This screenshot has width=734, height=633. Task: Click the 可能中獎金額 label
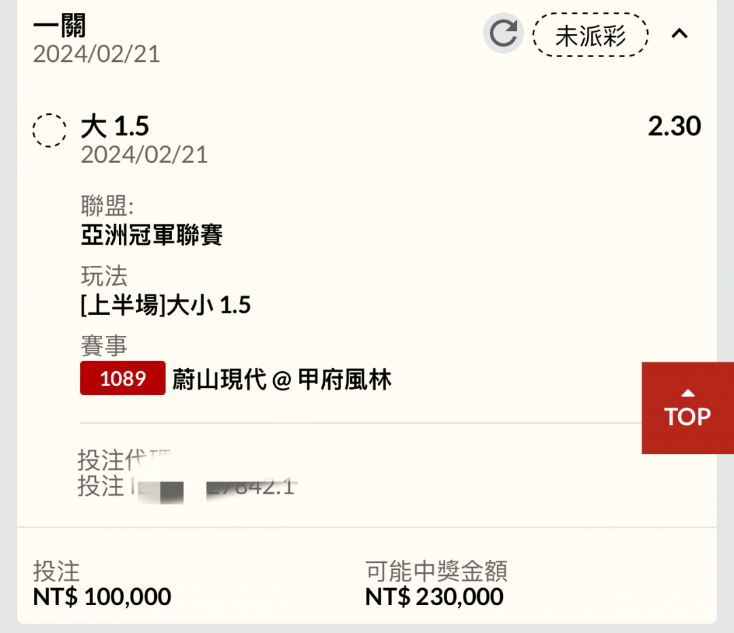(436, 570)
